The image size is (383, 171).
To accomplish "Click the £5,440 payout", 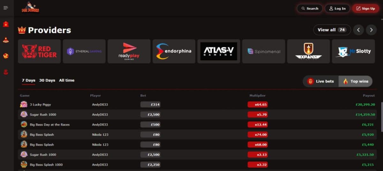I will (369, 145).
